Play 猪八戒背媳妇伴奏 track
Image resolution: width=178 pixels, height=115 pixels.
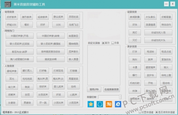tap(20, 59)
